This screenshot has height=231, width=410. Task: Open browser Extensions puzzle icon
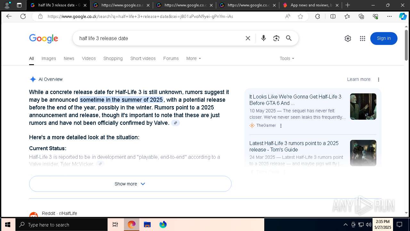[317, 16]
